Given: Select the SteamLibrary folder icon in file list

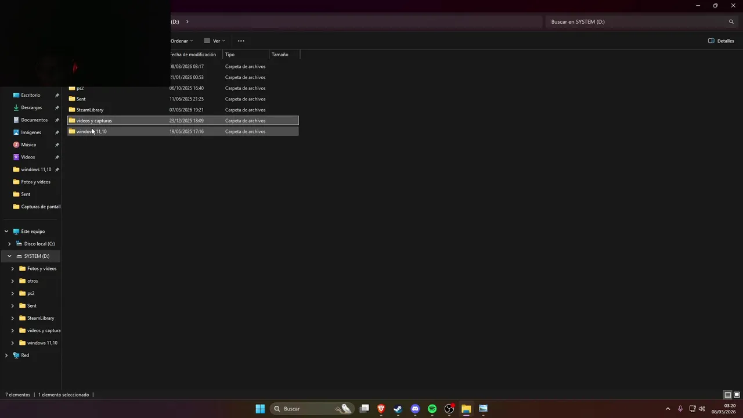Looking at the screenshot, I should click(x=72, y=110).
